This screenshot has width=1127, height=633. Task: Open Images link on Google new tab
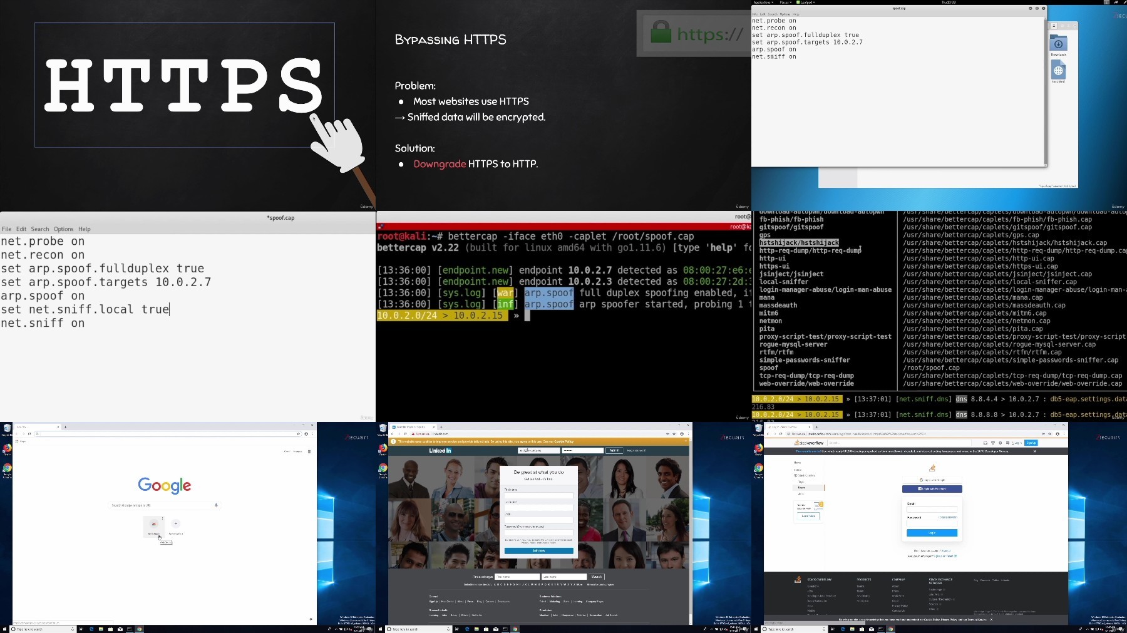[x=297, y=451]
